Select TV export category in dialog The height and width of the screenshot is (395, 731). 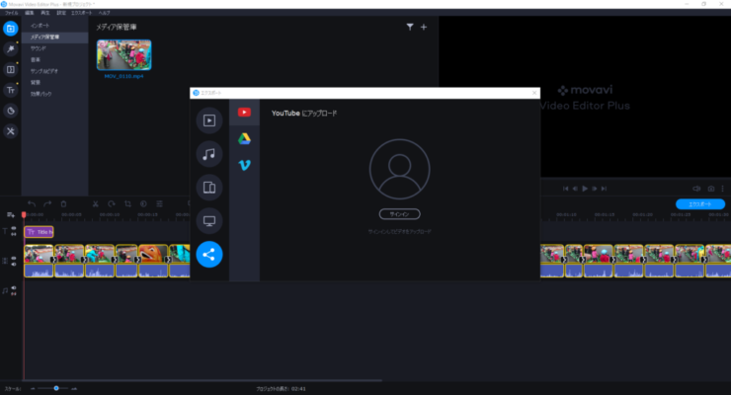209,221
